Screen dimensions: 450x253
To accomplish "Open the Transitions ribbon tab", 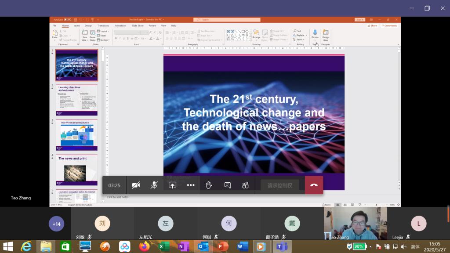I will pos(103,25).
